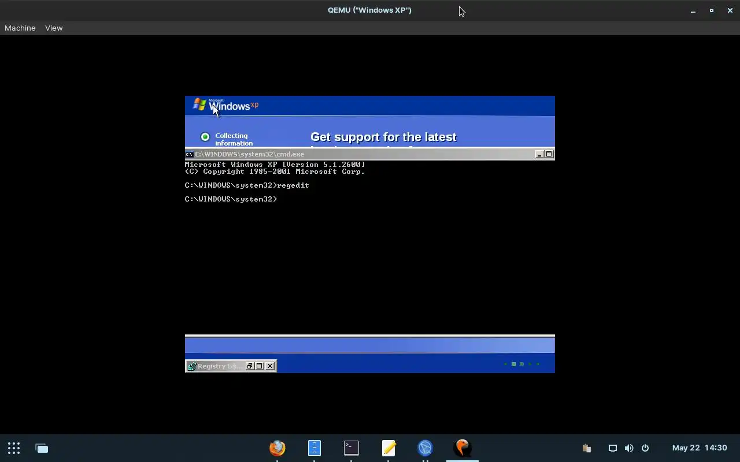
Task: Minimize the cmd.exe window
Action: (x=539, y=154)
